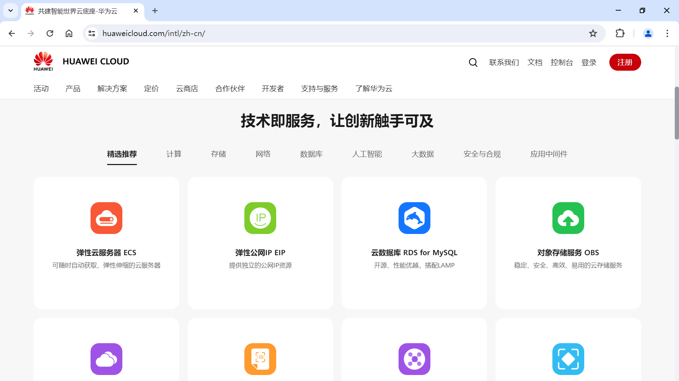Open the 控制台 link
This screenshot has height=381, width=679.
562,63
